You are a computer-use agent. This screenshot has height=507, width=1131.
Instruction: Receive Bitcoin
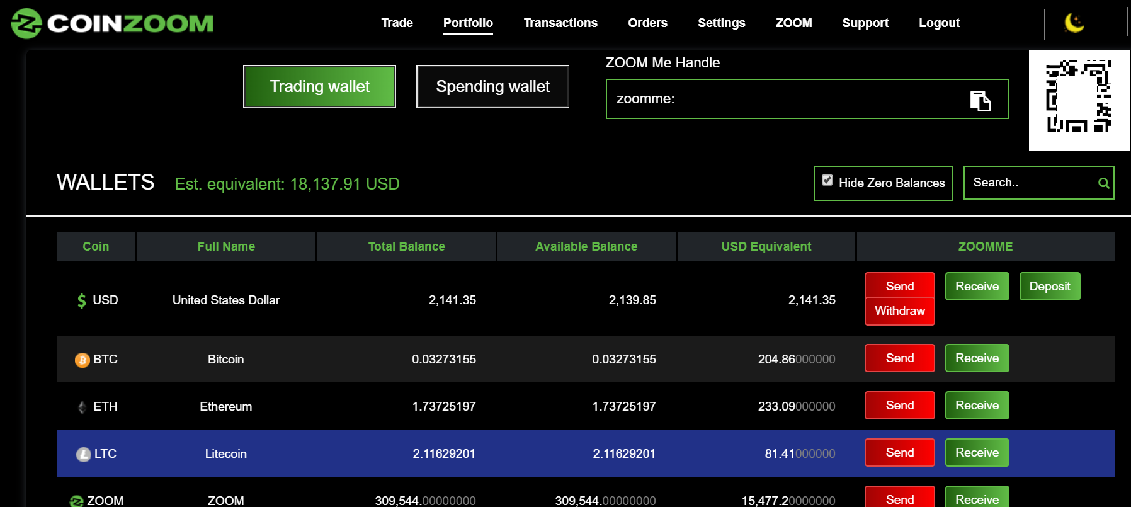point(977,358)
